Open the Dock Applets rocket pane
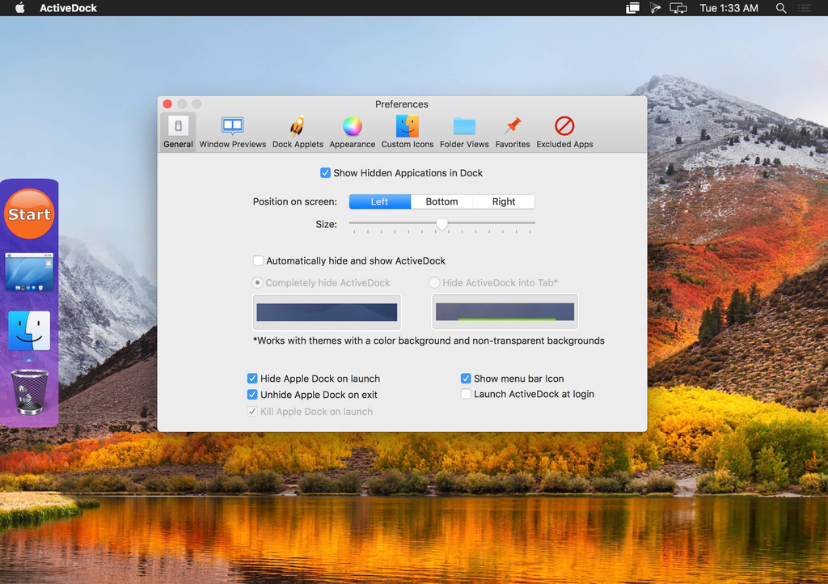 coord(298,132)
